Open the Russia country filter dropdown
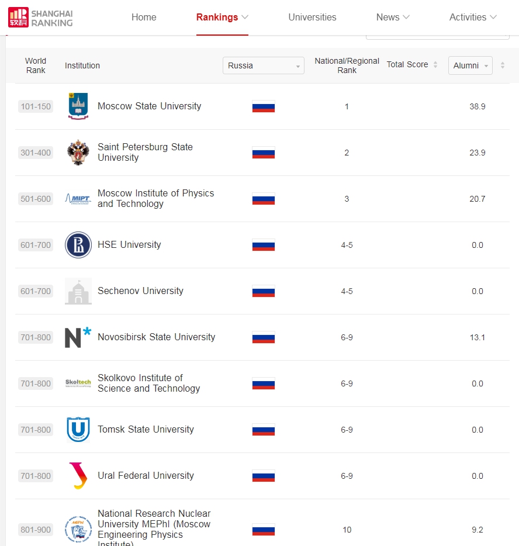Viewport: 519px width, 546px height. click(x=264, y=65)
